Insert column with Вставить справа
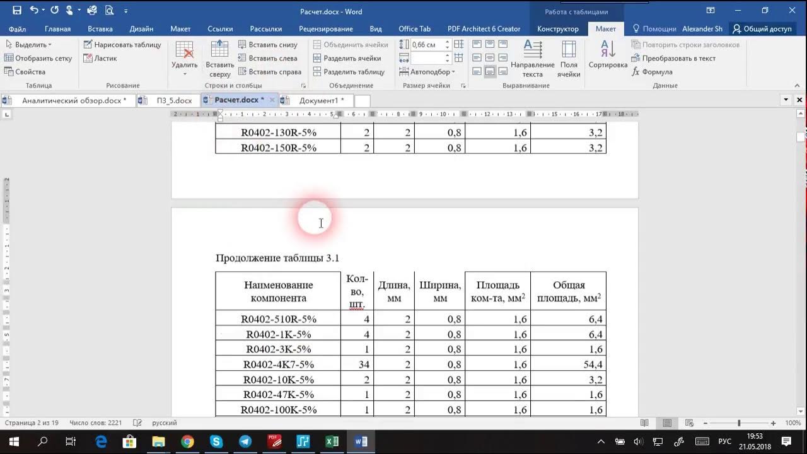Screen dimensions: 807x454 [270, 72]
